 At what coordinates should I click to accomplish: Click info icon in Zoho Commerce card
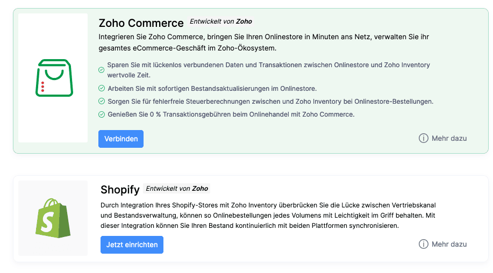[424, 138]
